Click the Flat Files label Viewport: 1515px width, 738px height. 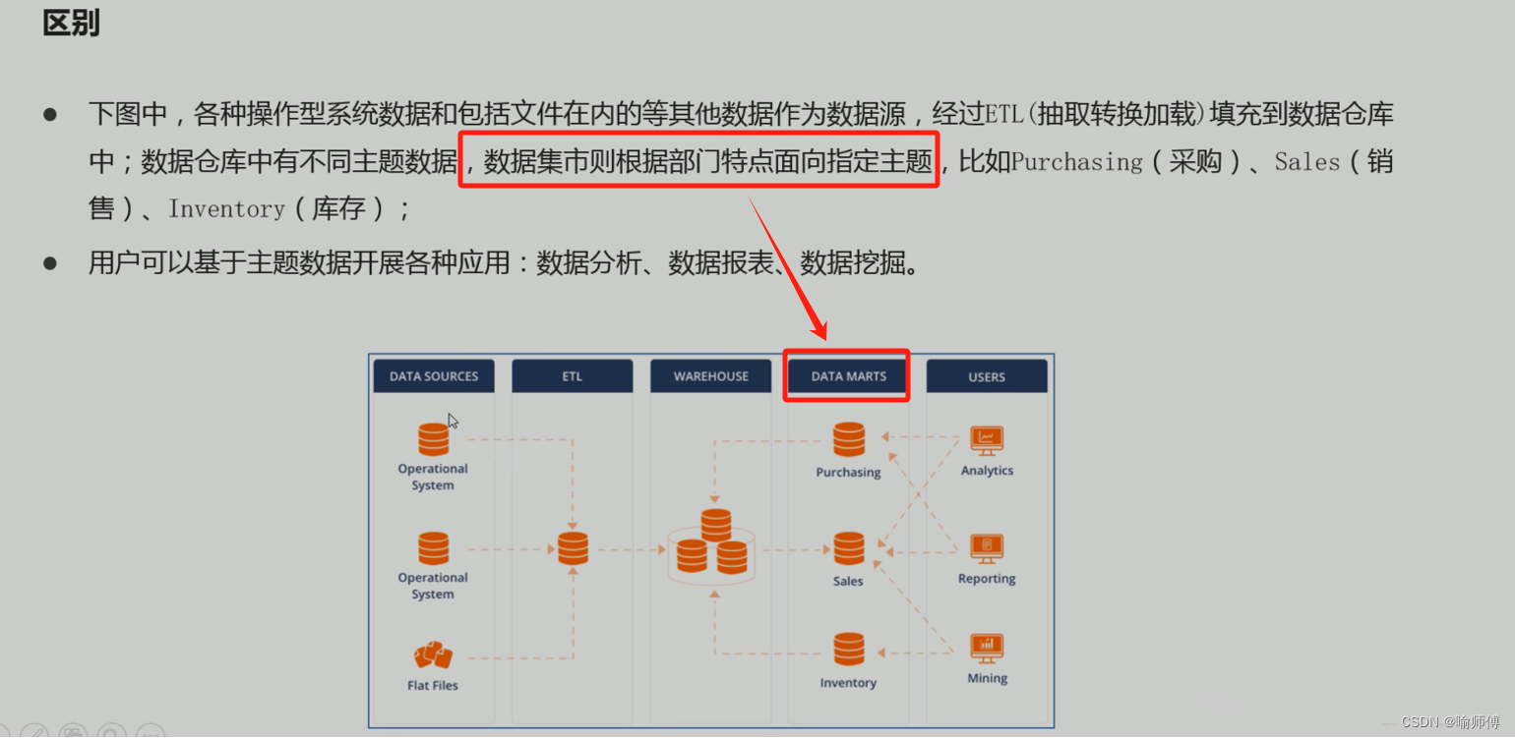pyautogui.click(x=433, y=685)
